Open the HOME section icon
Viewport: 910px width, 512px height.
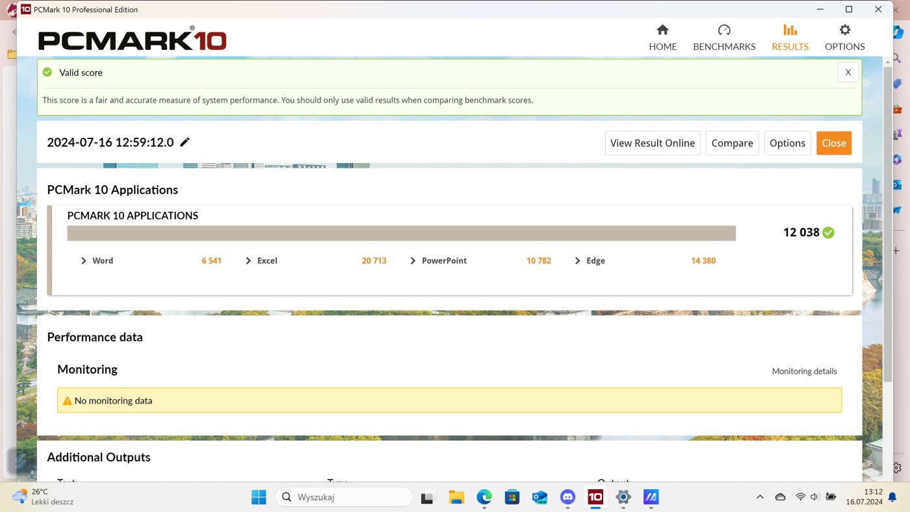[x=662, y=30]
